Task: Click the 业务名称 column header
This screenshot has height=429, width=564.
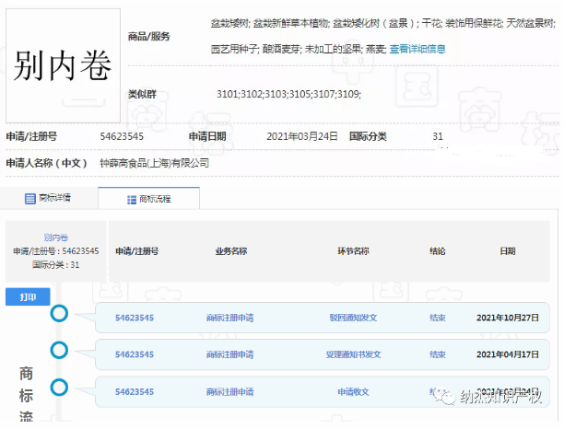Action: tap(231, 251)
